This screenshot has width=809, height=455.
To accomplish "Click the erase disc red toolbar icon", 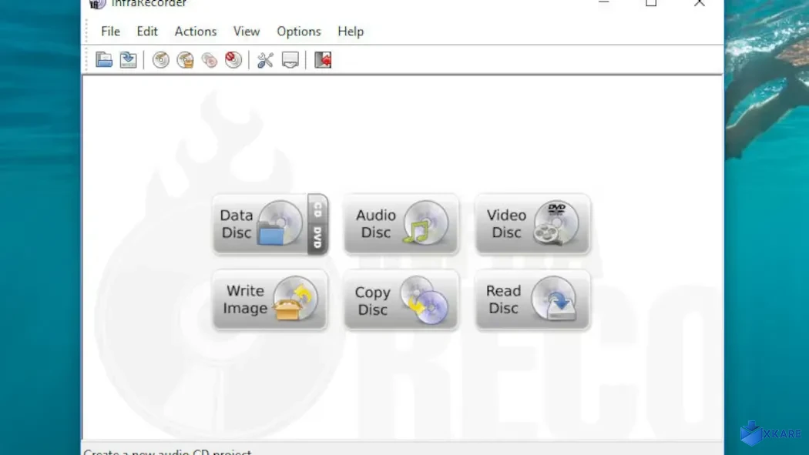I will click(233, 60).
